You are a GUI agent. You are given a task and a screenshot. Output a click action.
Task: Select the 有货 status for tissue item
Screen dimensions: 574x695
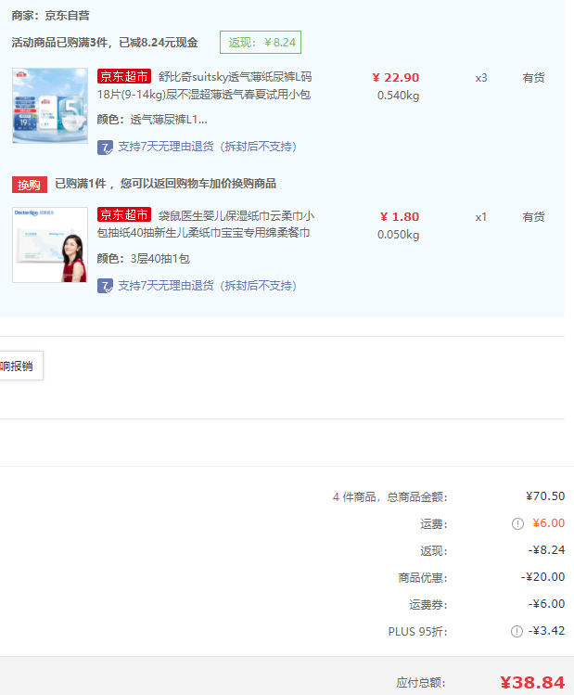pyautogui.click(x=533, y=217)
